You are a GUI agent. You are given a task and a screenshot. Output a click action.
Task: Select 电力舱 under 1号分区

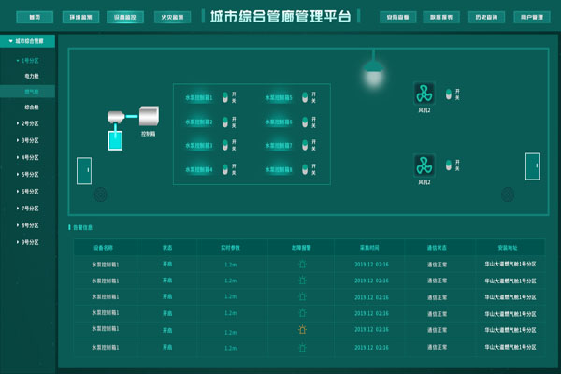32,75
